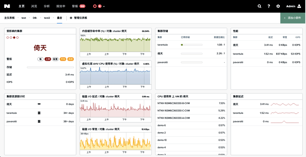Open the search magnifier icon
The height and width of the screenshot is (157, 306).
click(259, 6)
